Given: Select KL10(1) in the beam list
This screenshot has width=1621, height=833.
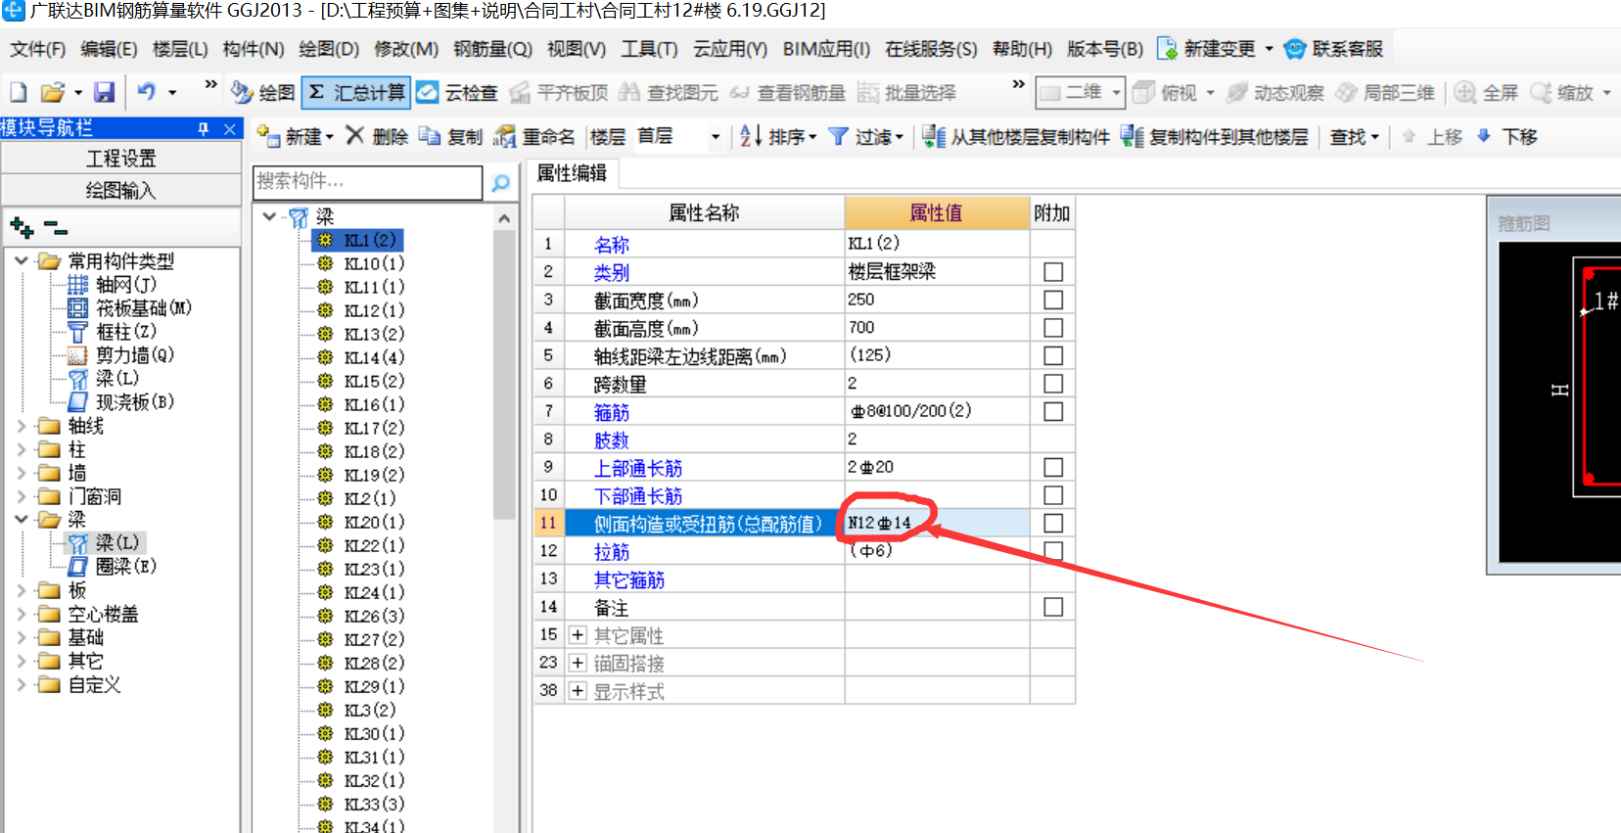Looking at the screenshot, I should point(374,263).
